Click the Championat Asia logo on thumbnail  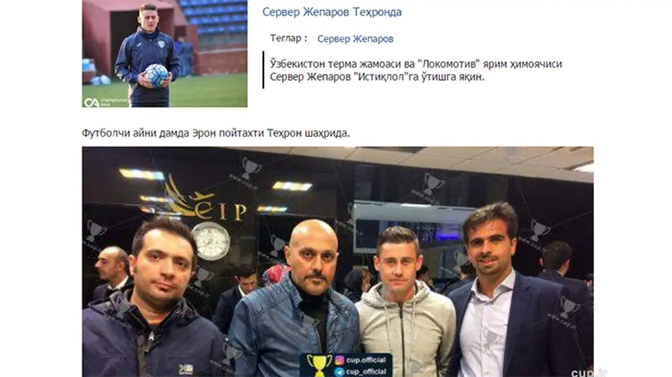[x=98, y=102]
